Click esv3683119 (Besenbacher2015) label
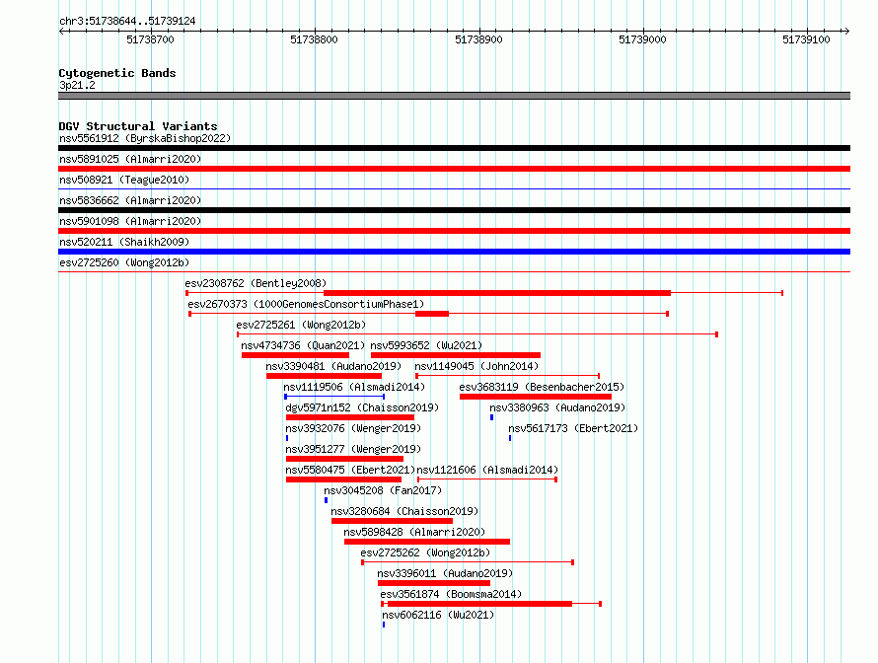This screenshot has height=663, width=878. tap(542, 387)
